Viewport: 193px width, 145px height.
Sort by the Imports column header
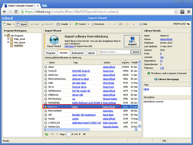pos(125,62)
